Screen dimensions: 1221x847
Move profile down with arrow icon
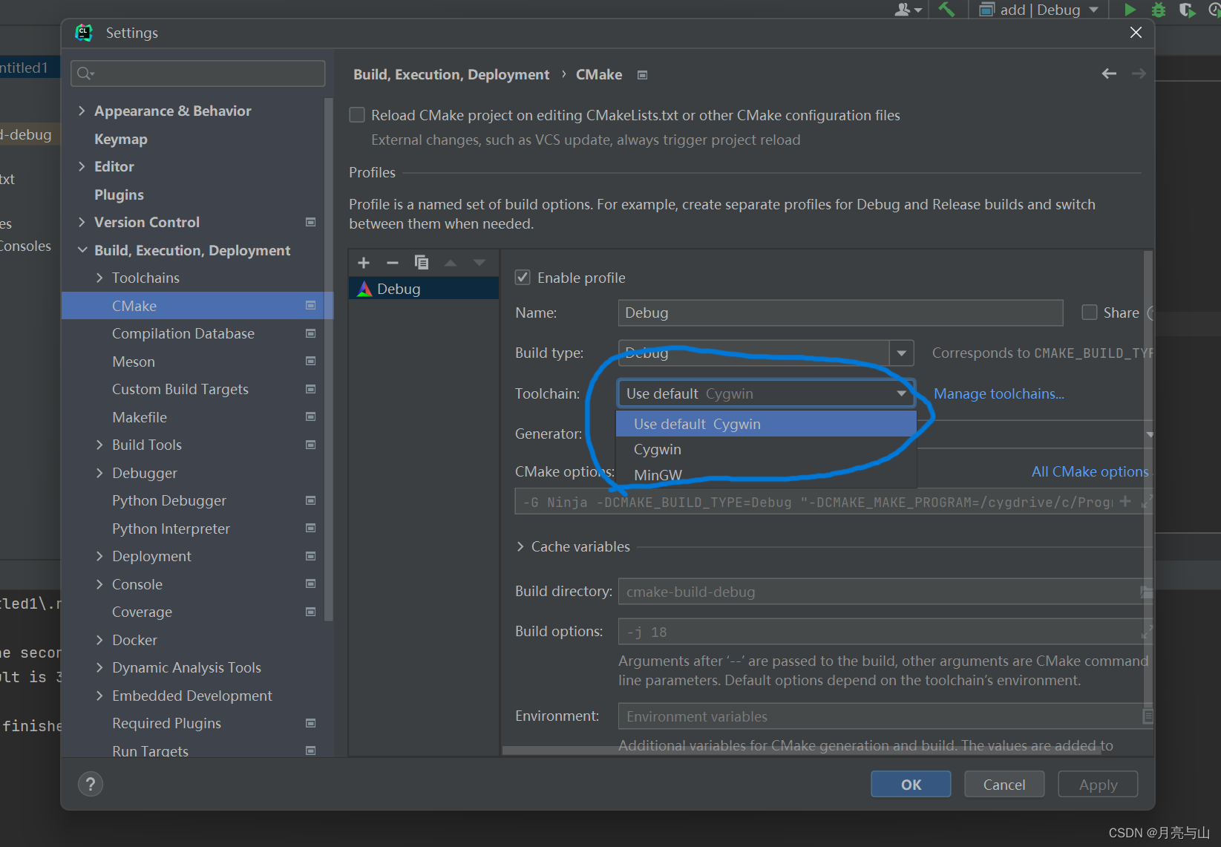pyautogui.click(x=479, y=263)
